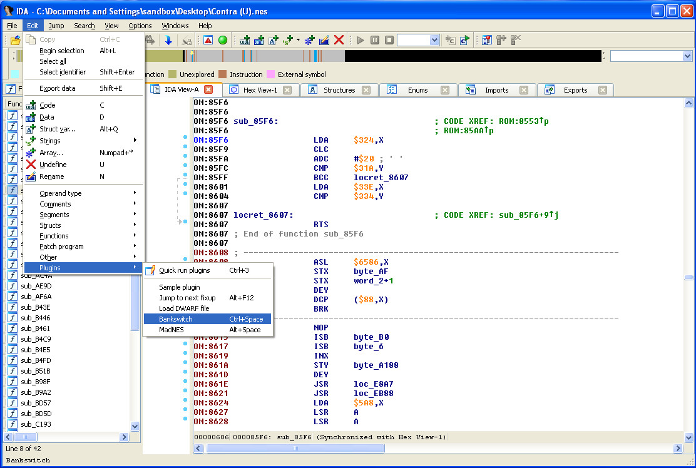696x468 pixels.
Task: Open the debugger selection dropdown
Action: pos(435,40)
